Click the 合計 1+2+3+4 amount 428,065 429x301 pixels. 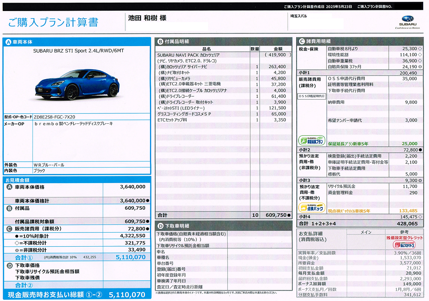tap(407, 224)
